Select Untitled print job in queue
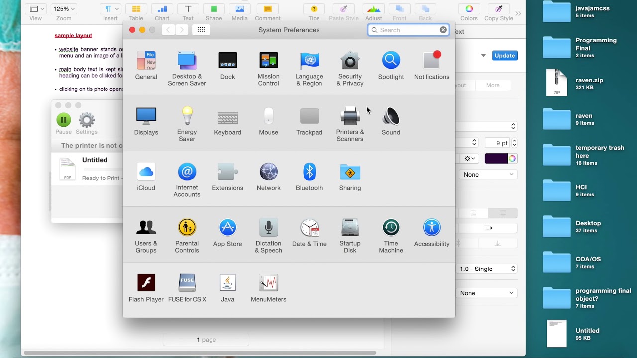The height and width of the screenshot is (358, 637). coord(88,169)
